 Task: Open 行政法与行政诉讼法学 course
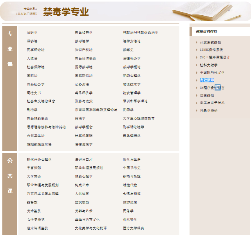[x=141, y=33]
